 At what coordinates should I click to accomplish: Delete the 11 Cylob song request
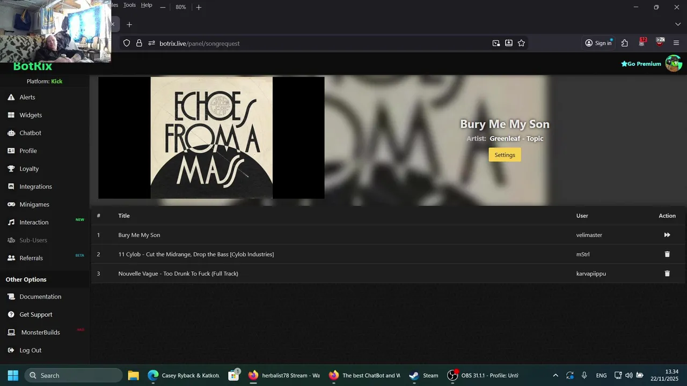[x=667, y=254]
